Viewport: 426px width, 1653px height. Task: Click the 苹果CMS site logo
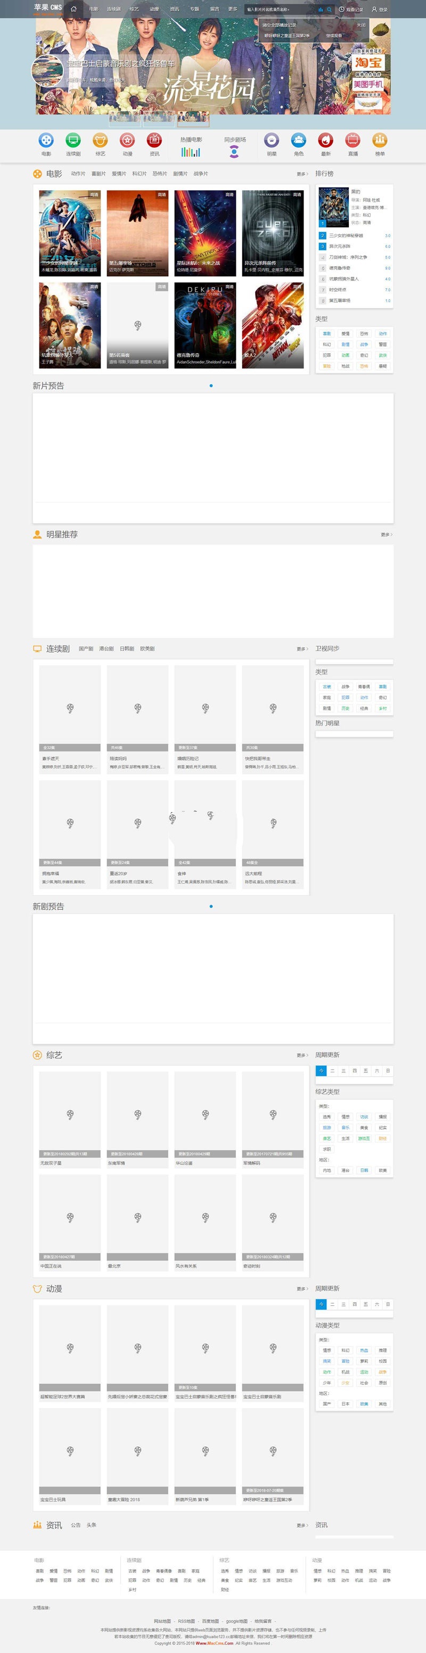pos(48,9)
